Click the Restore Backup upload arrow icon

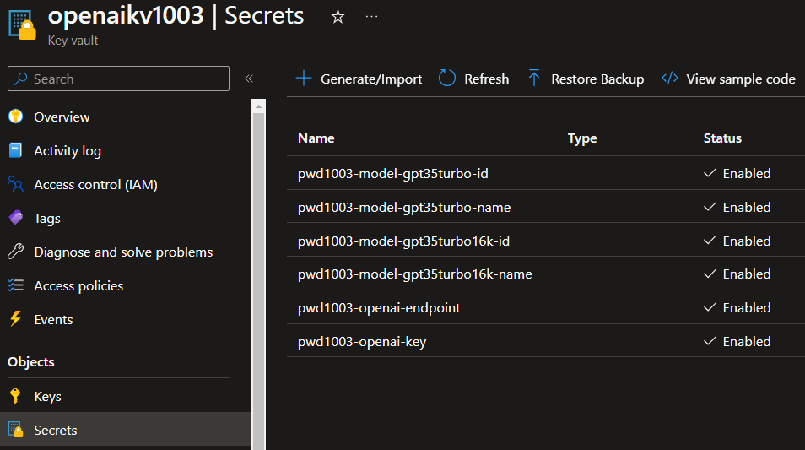[534, 78]
